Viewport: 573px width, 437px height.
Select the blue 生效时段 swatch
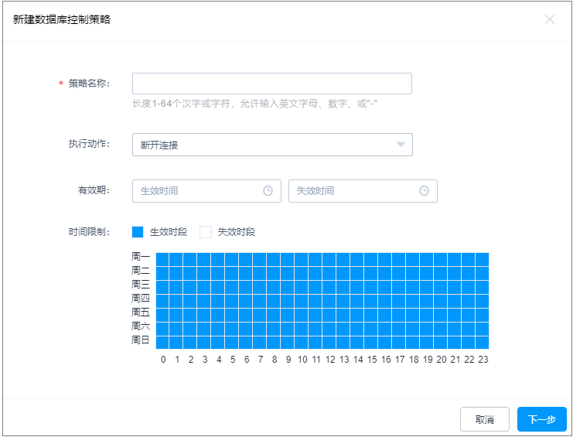point(138,232)
